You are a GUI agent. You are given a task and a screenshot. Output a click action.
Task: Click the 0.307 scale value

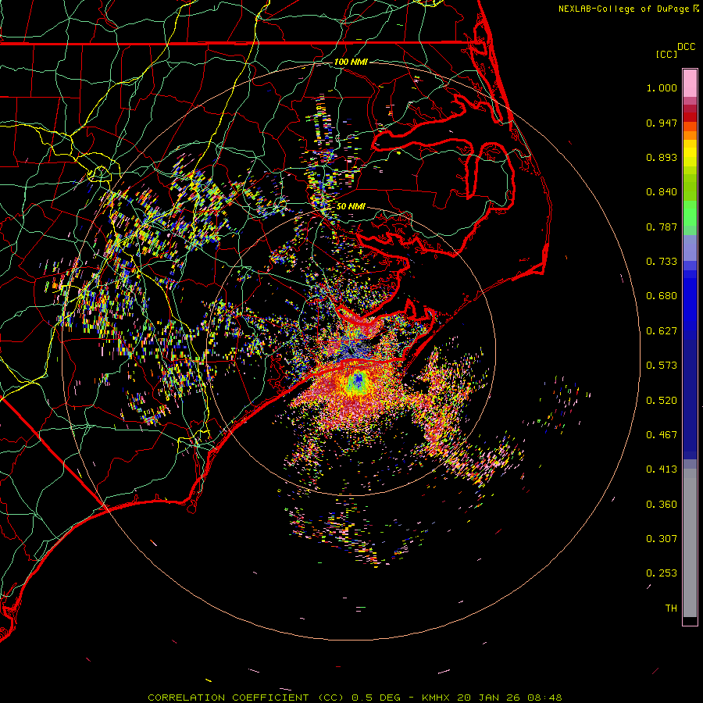pos(662,539)
